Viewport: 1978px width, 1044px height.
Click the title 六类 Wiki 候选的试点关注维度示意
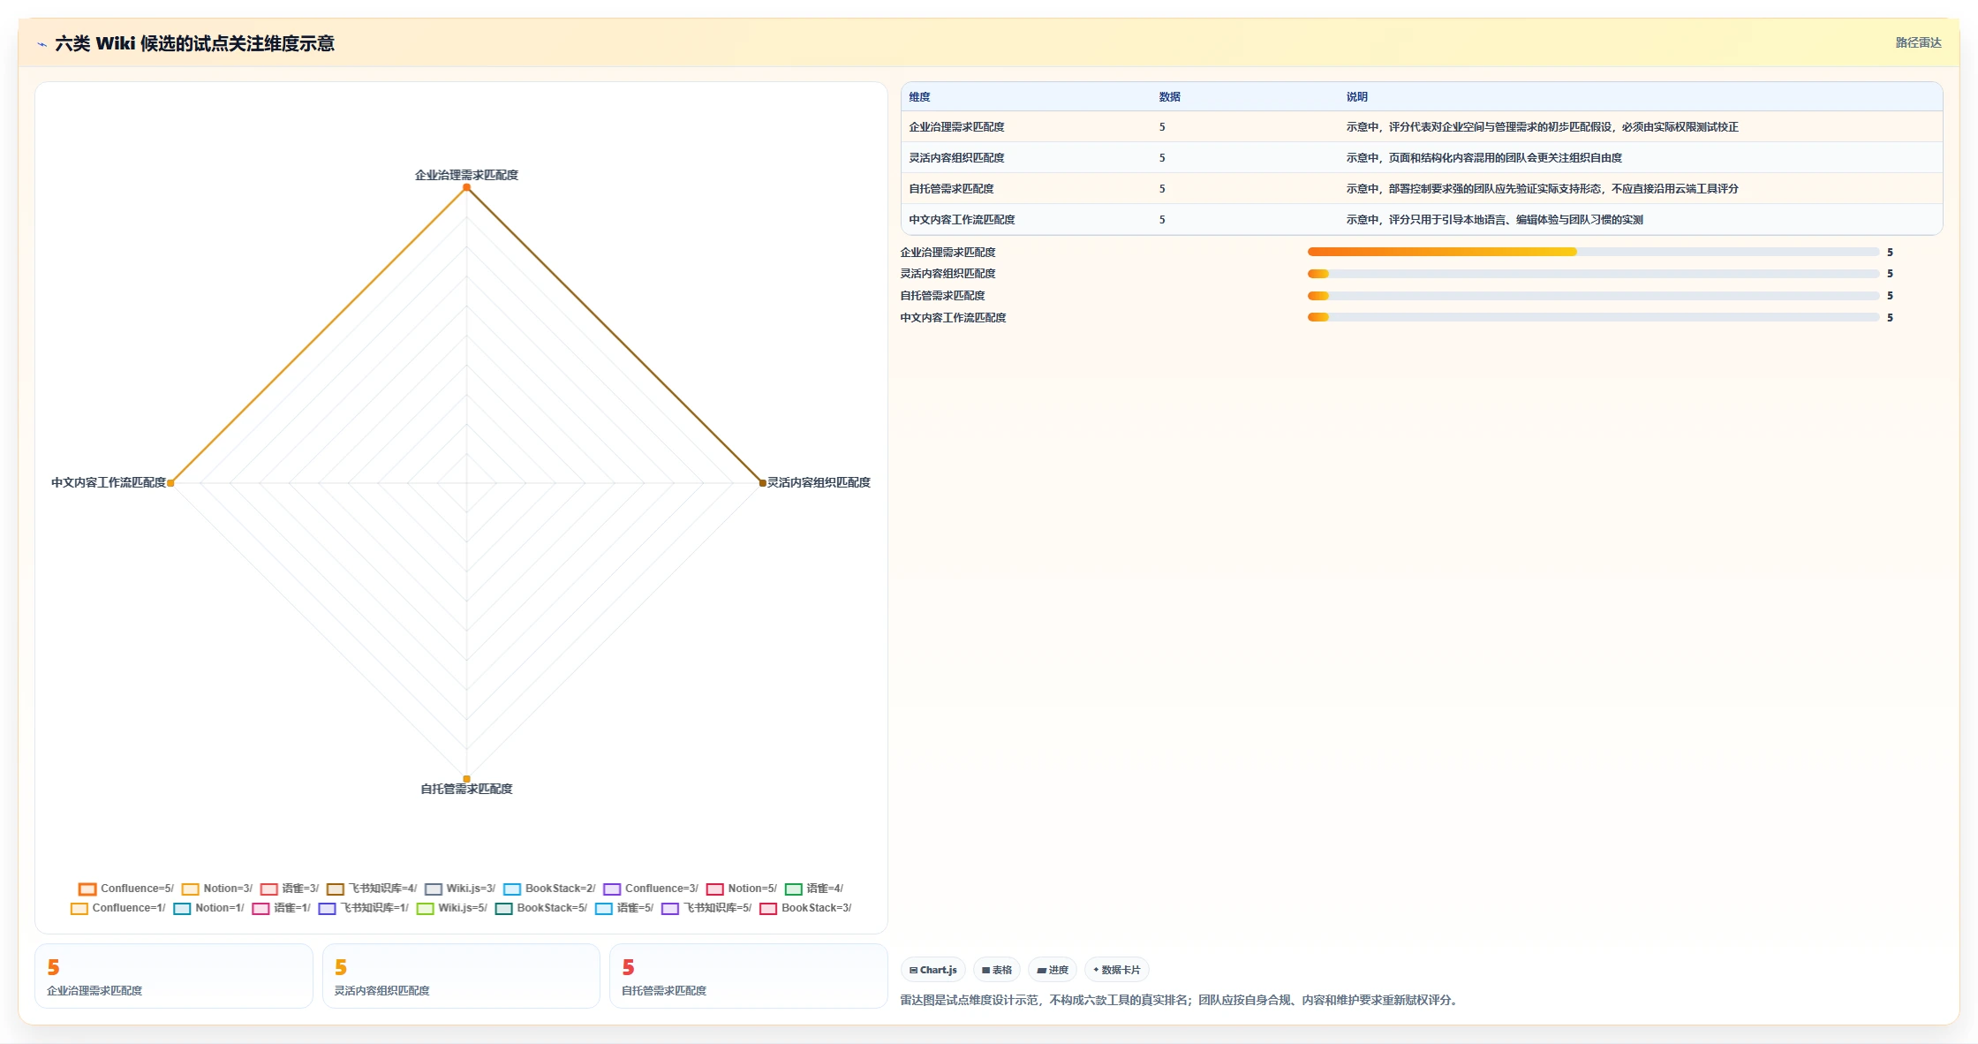coord(194,43)
